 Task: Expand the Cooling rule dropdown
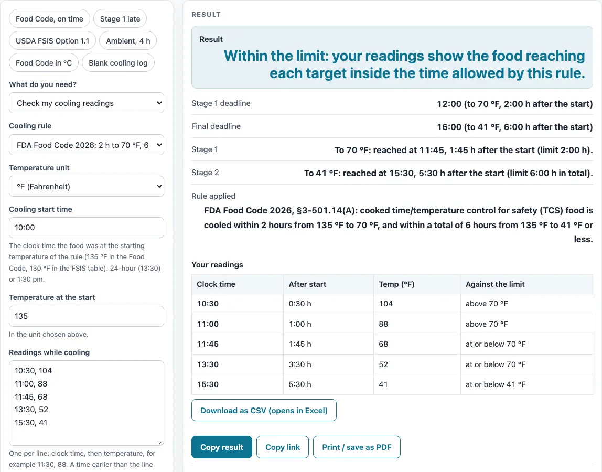point(87,145)
